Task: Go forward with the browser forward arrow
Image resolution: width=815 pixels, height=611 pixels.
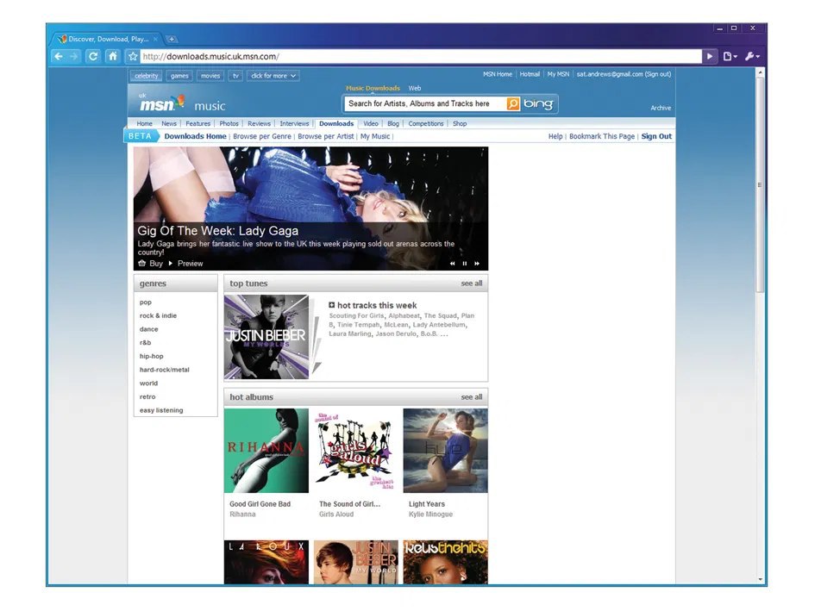Action: (74, 56)
